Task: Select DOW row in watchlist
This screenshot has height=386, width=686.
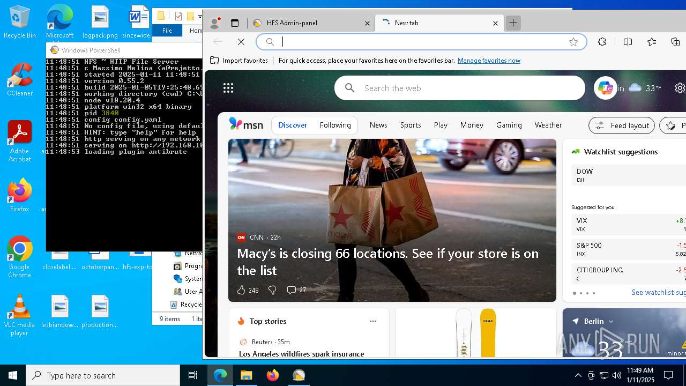Action: point(628,175)
